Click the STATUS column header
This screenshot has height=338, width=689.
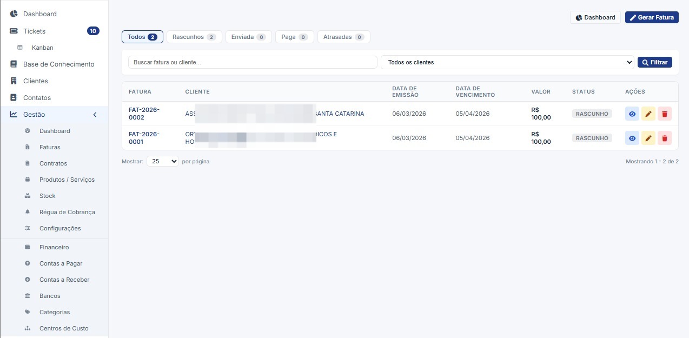point(584,91)
